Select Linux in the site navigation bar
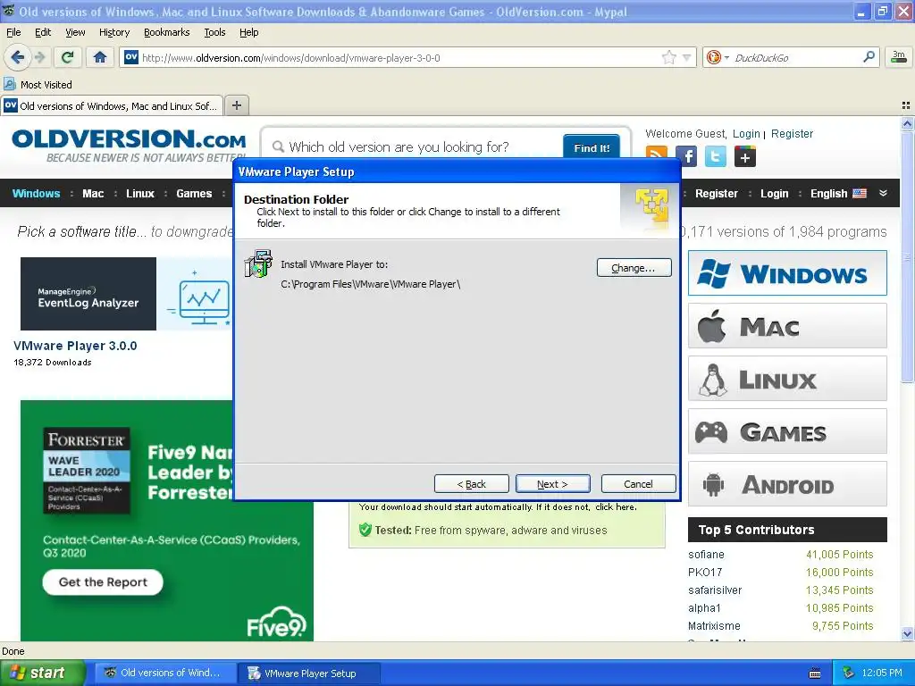The image size is (915, 686). pyautogui.click(x=140, y=194)
